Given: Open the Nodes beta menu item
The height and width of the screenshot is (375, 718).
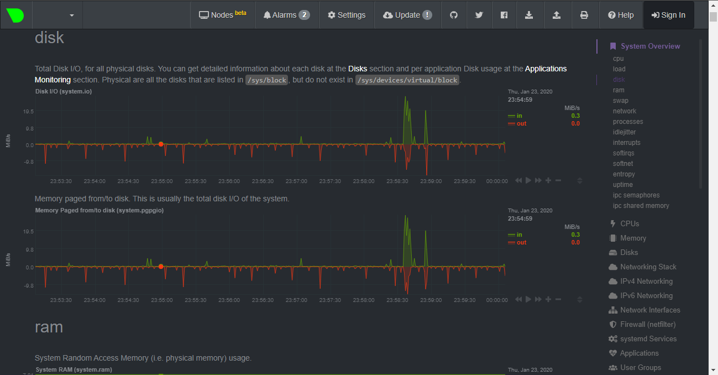Looking at the screenshot, I should pos(223,15).
